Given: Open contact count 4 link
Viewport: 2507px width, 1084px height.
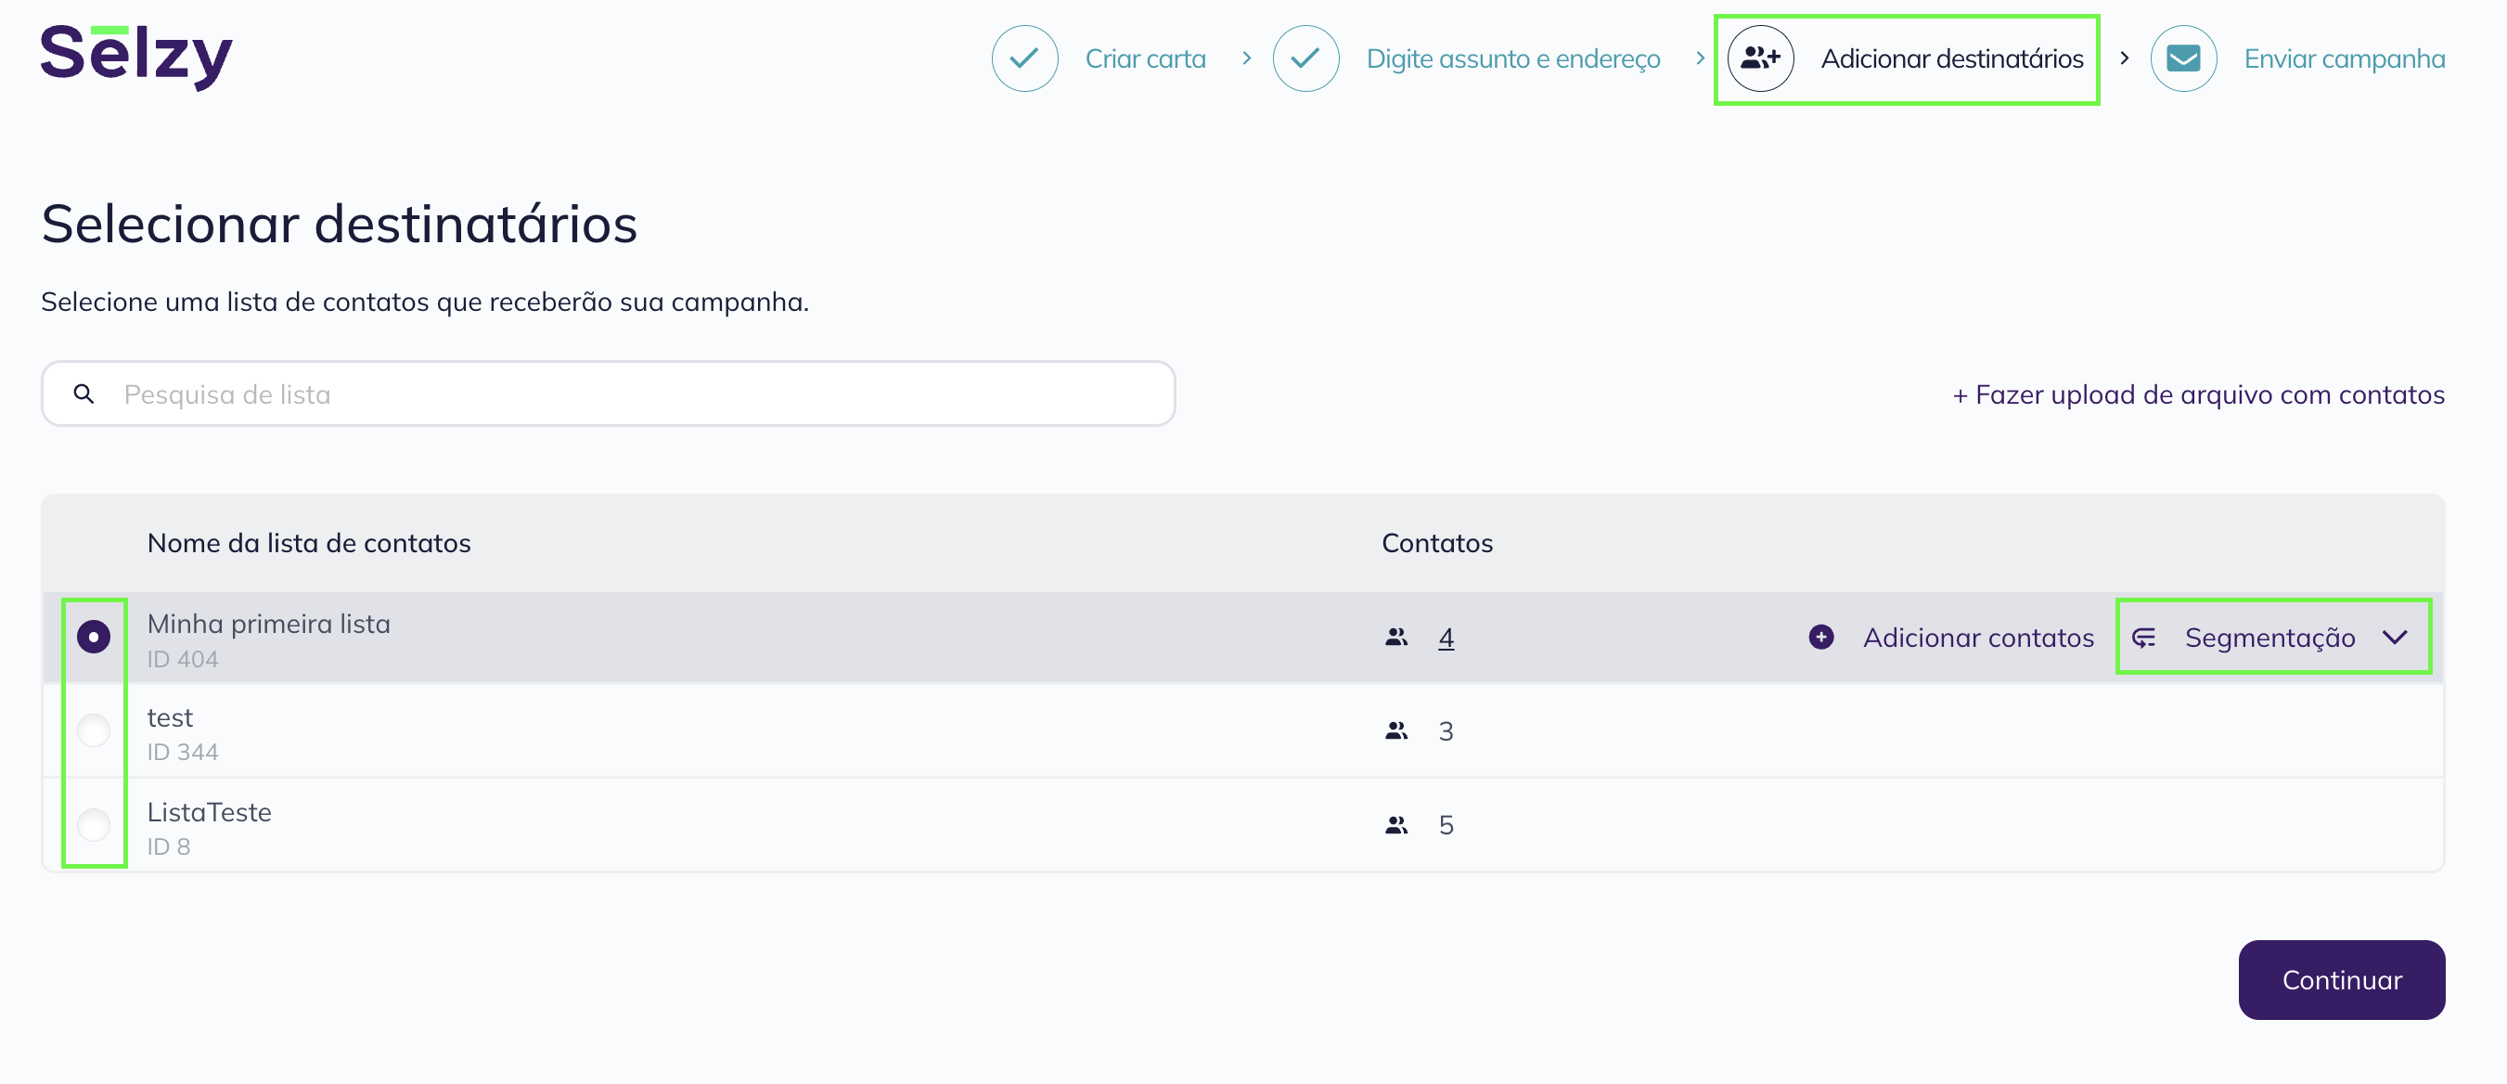Looking at the screenshot, I should (x=1446, y=638).
